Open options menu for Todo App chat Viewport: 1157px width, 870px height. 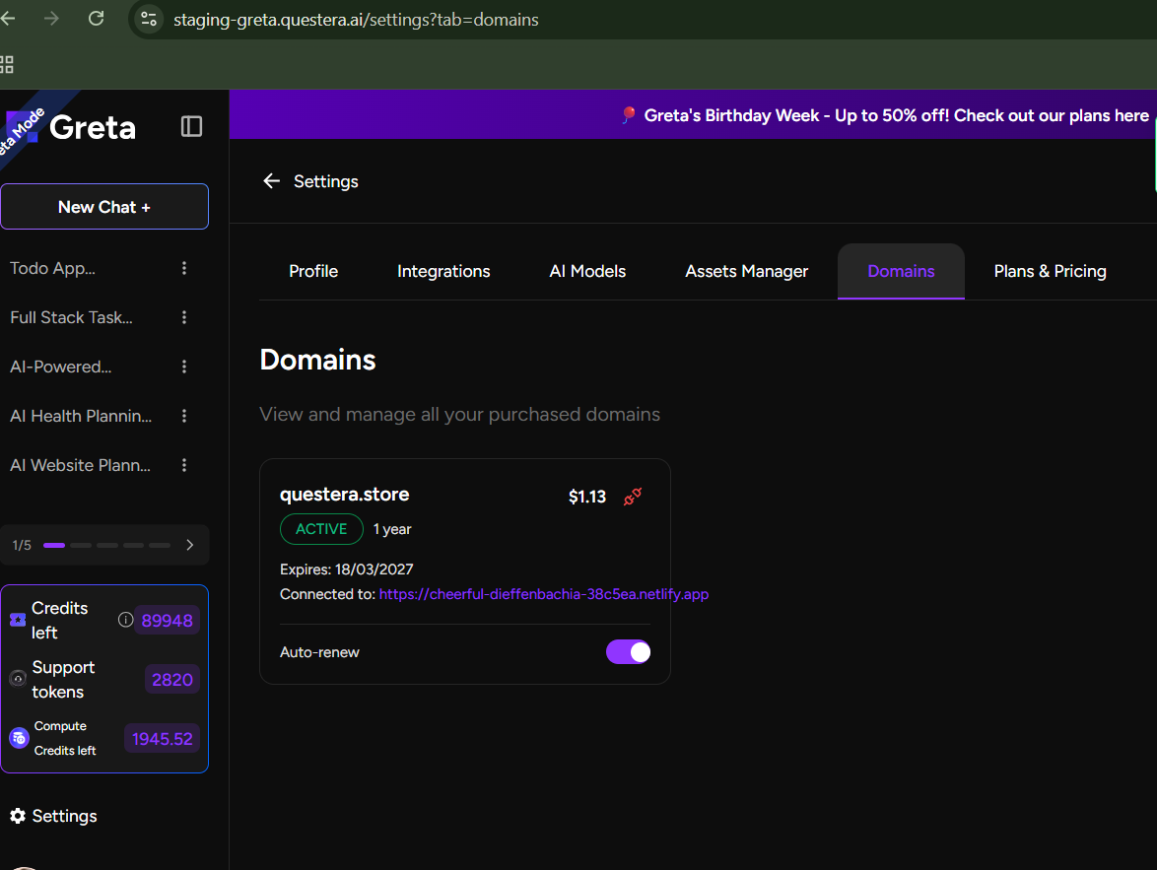click(x=183, y=269)
